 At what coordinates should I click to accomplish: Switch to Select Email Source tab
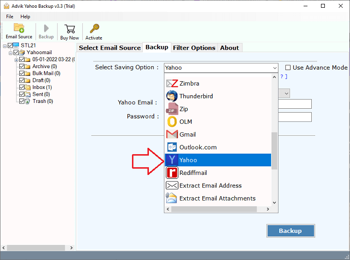(x=110, y=48)
